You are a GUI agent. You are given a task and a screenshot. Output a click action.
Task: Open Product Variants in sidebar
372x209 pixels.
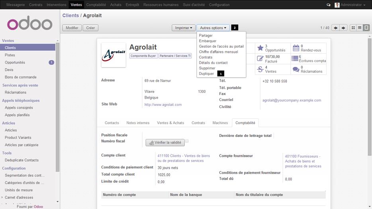18,138
